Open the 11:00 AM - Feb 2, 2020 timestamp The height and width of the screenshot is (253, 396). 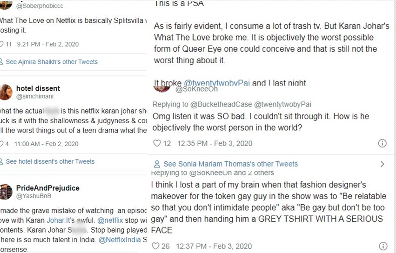pyautogui.click(x=46, y=144)
